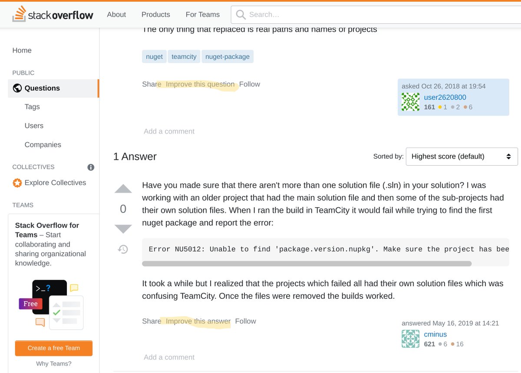Click the globe icon beside Questions
Viewport: 521px width, 373px height.
click(17, 88)
